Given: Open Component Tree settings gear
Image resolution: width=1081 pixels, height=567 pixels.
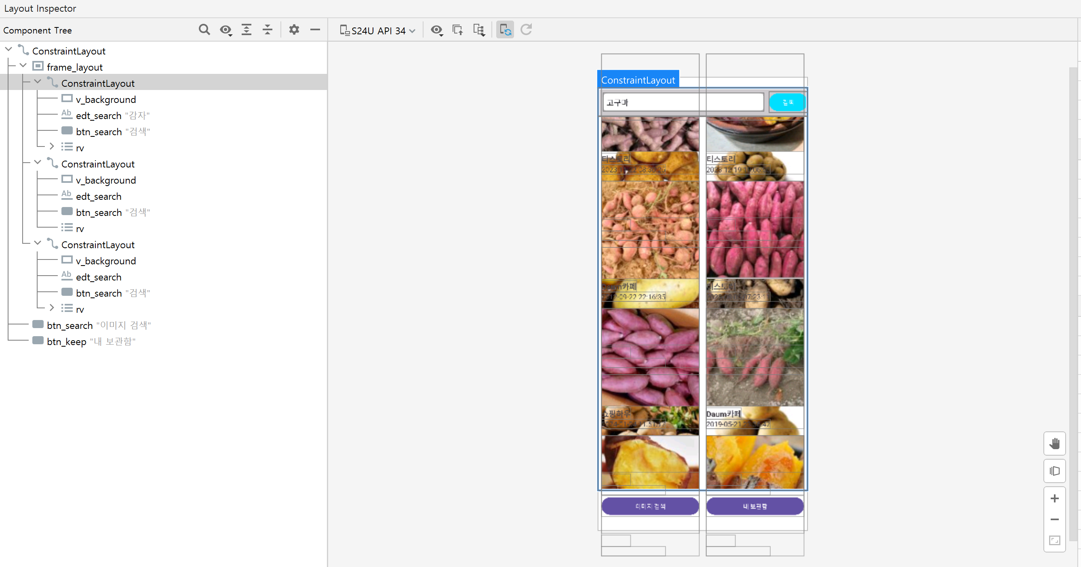Looking at the screenshot, I should click(x=294, y=30).
